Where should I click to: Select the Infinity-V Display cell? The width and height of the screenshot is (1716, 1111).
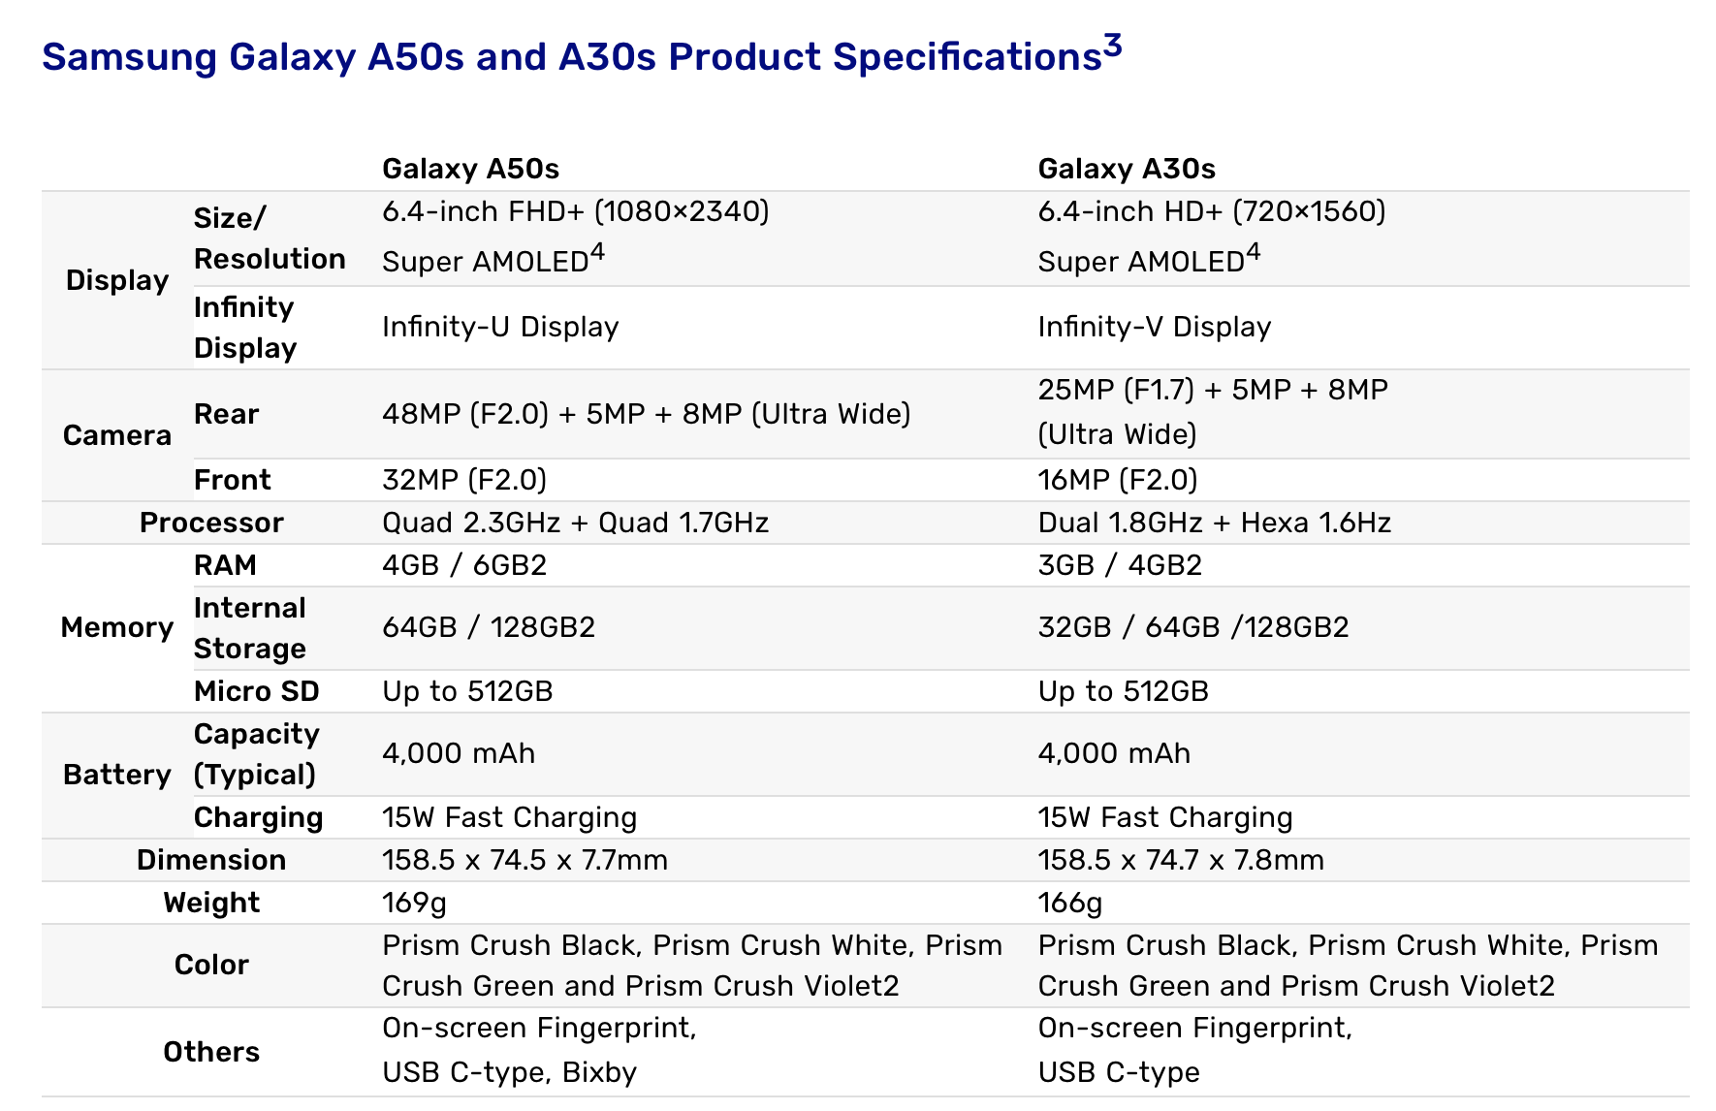coord(1155,327)
